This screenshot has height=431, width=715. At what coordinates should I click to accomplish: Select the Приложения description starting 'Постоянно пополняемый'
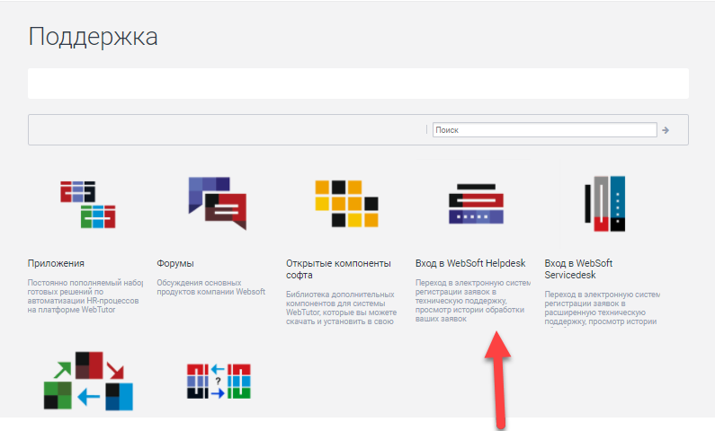click(x=85, y=296)
